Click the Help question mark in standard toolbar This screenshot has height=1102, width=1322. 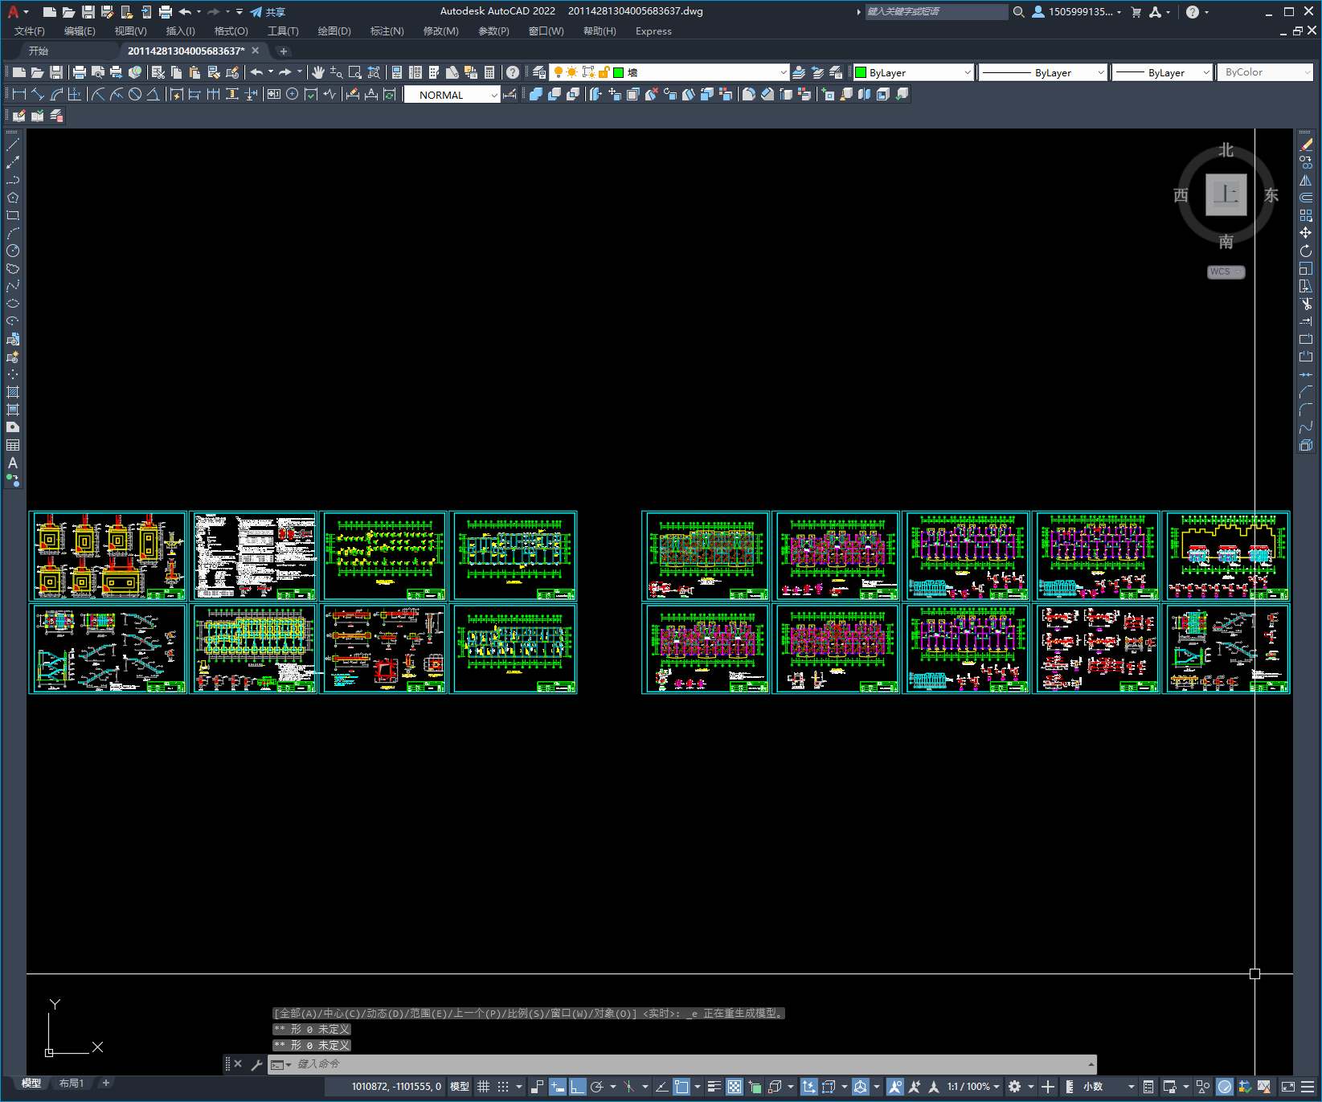[513, 72]
